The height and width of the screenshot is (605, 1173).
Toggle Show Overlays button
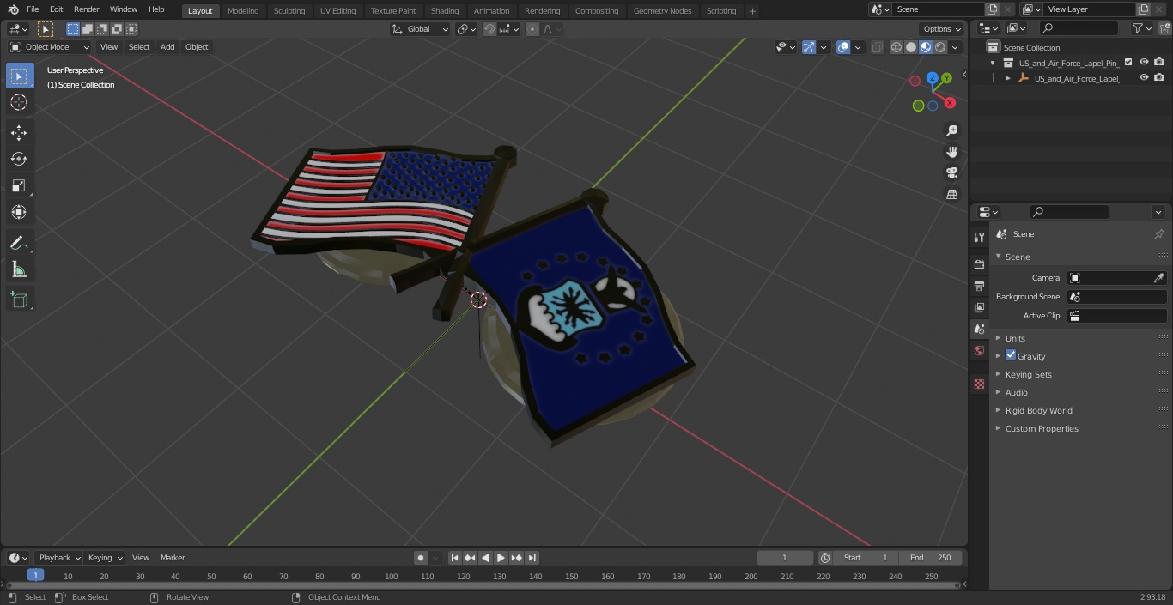coord(843,47)
